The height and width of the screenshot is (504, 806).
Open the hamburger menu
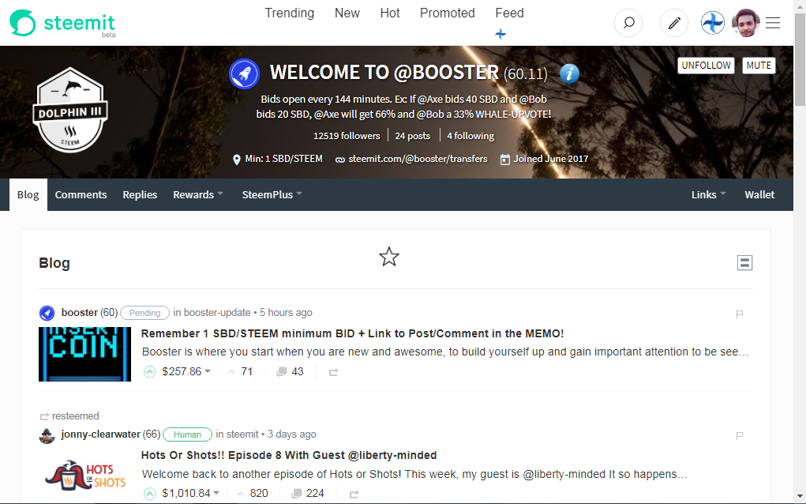773,23
